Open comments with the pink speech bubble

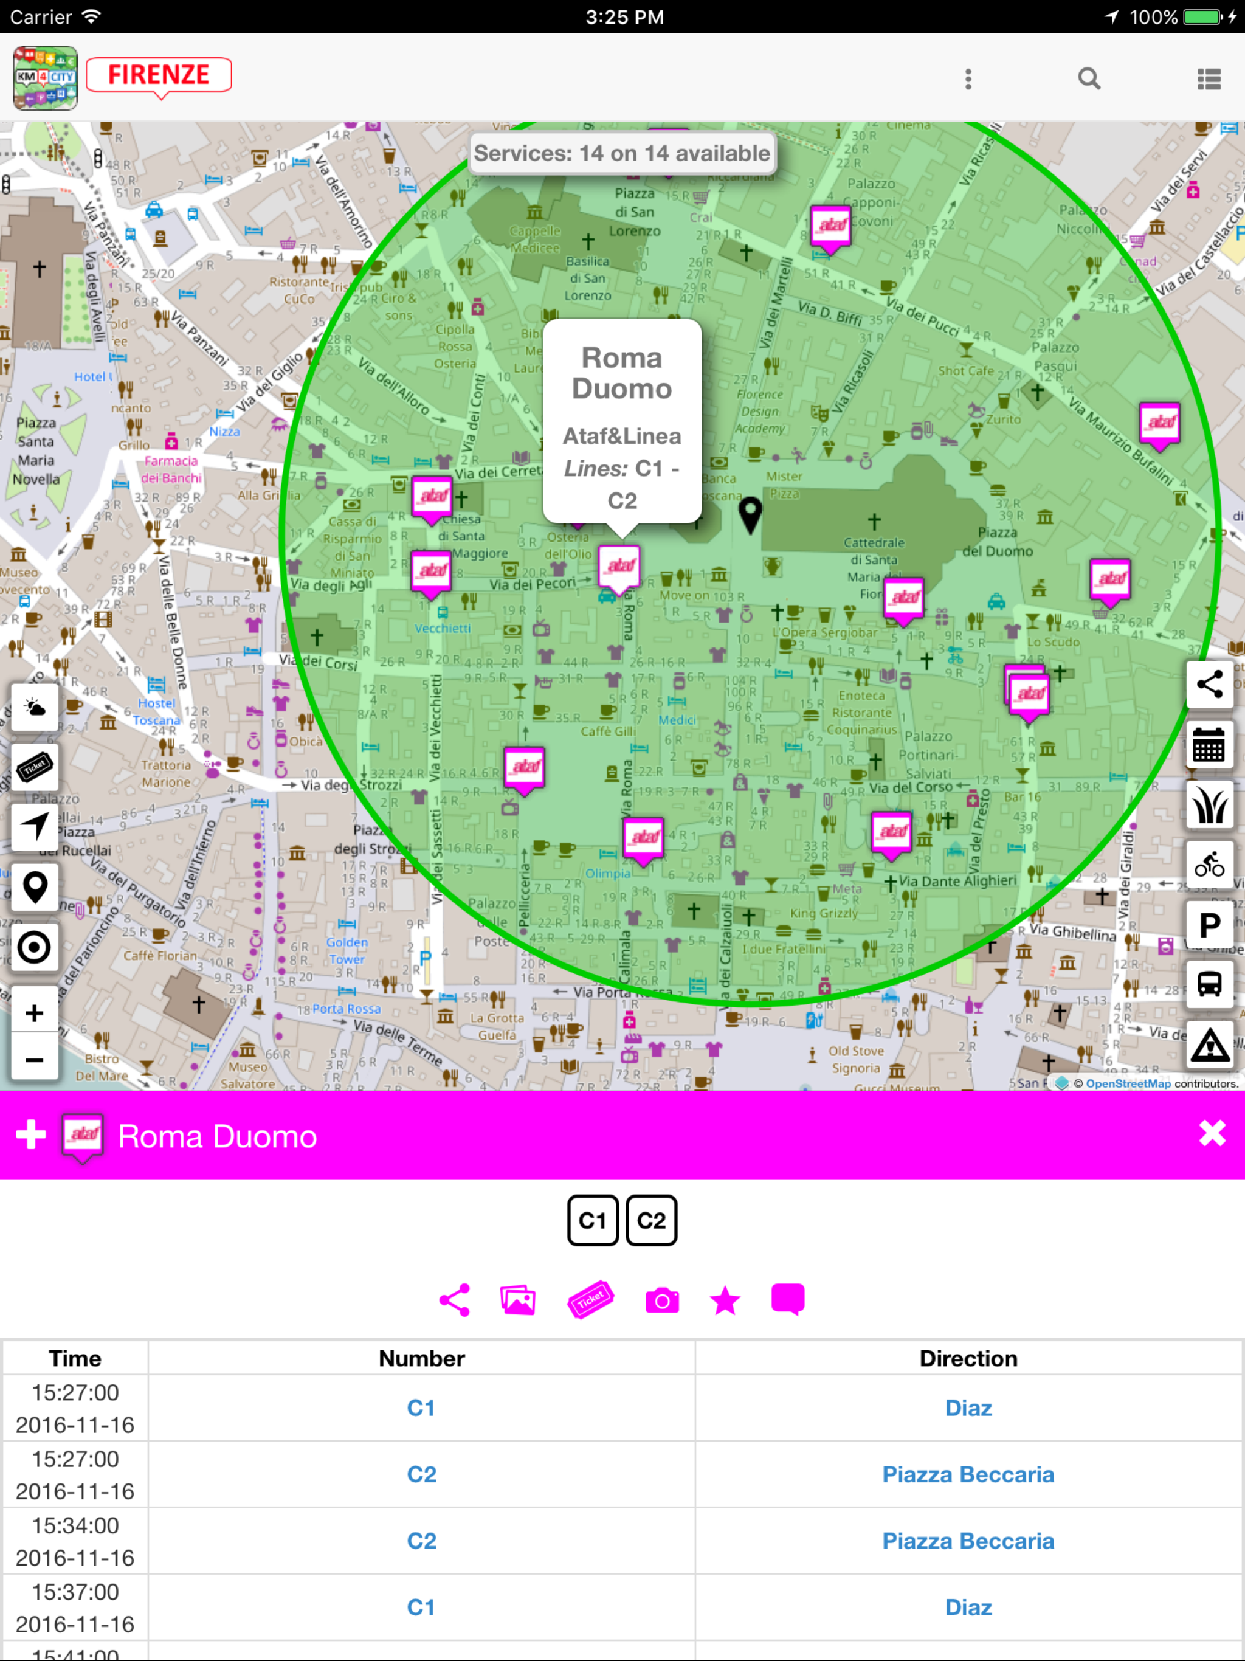click(x=788, y=1300)
